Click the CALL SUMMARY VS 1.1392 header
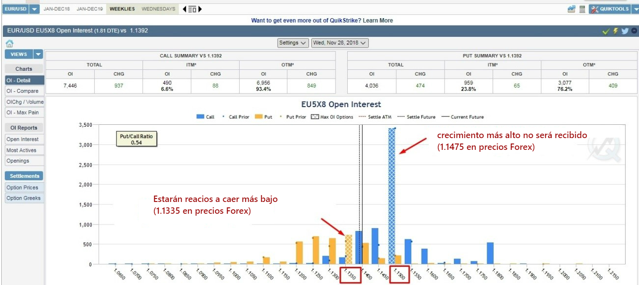 191,56
